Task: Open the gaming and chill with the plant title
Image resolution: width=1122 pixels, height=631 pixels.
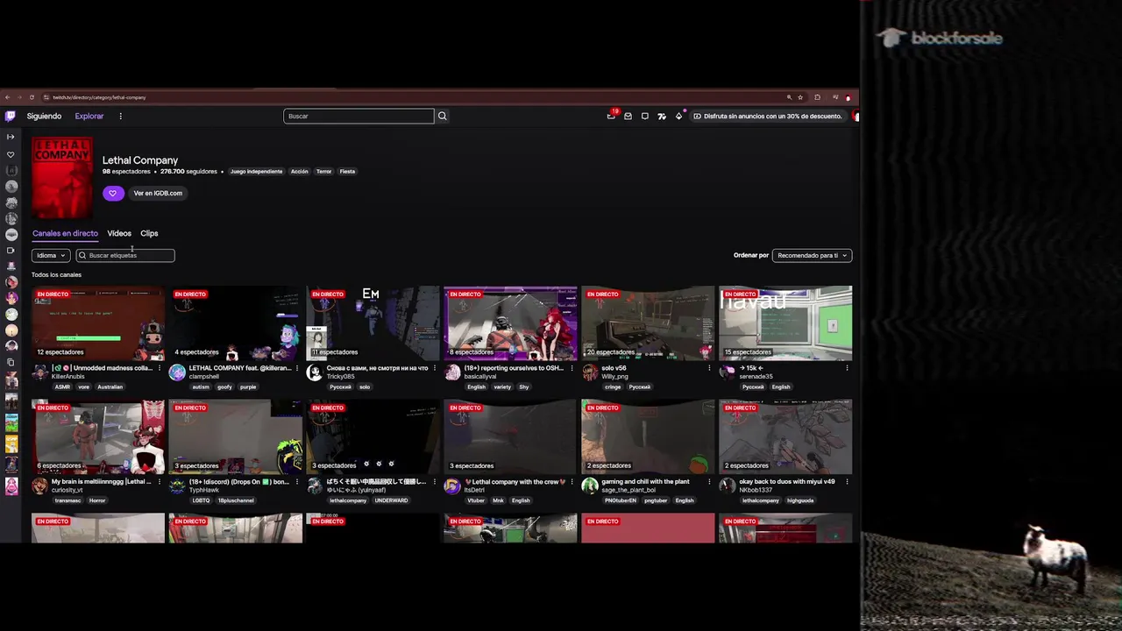Action: click(645, 481)
